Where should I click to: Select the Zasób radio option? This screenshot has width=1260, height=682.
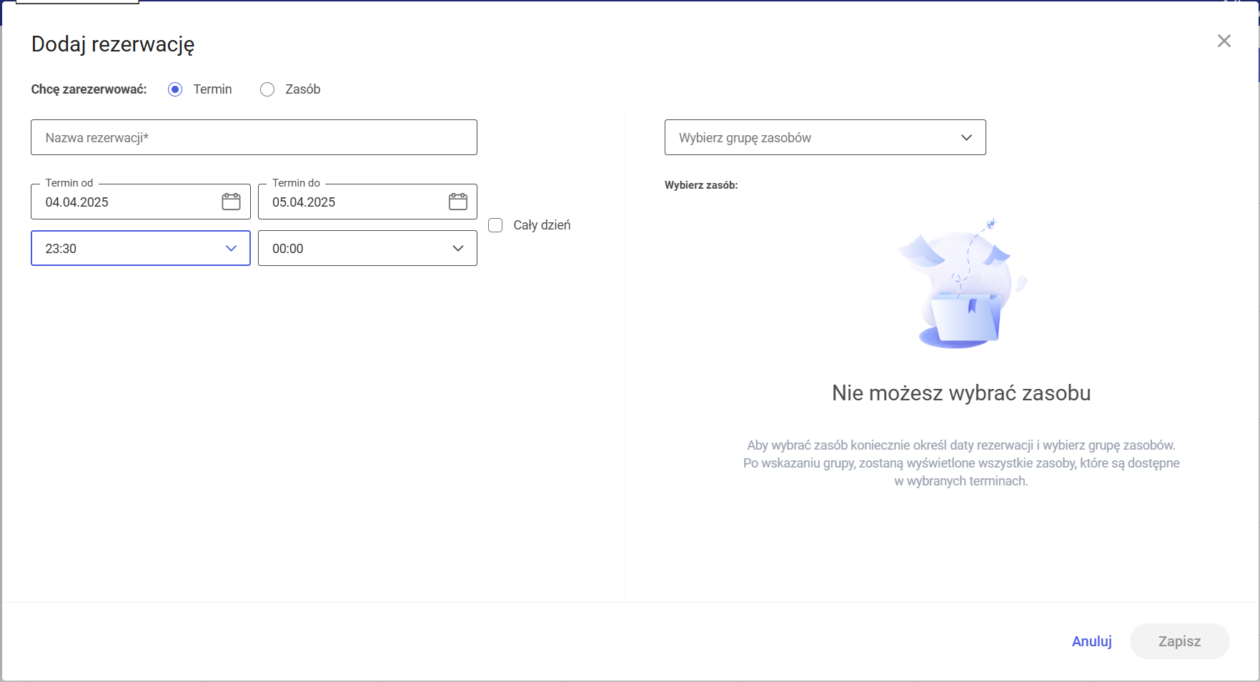[267, 89]
